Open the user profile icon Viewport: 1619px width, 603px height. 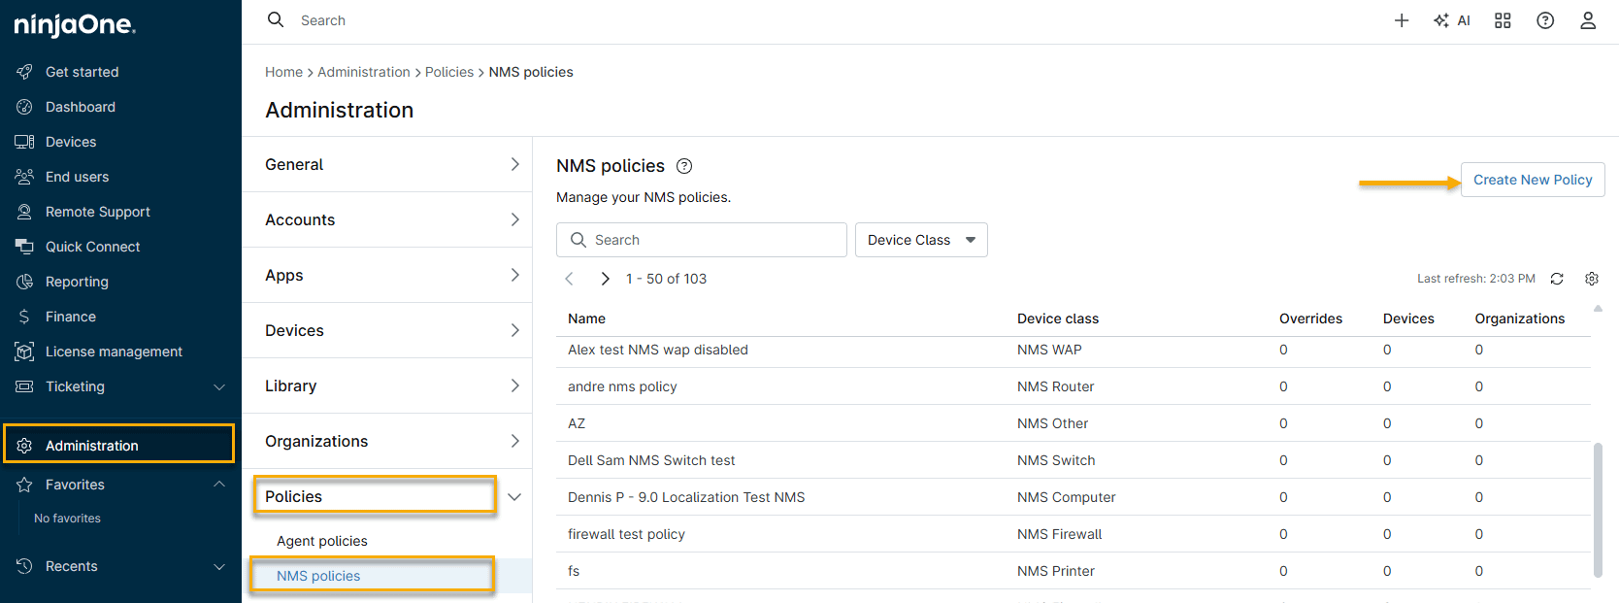click(1588, 20)
